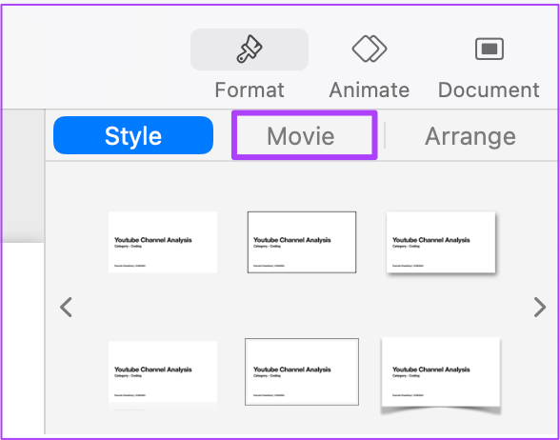Image resolution: width=560 pixels, height=440 pixels.
Task: Switch to the Arrange tab
Action: point(470,135)
